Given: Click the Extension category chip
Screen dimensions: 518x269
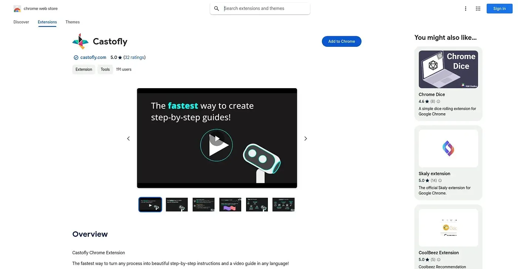Looking at the screenshot, I should [84, 69].
